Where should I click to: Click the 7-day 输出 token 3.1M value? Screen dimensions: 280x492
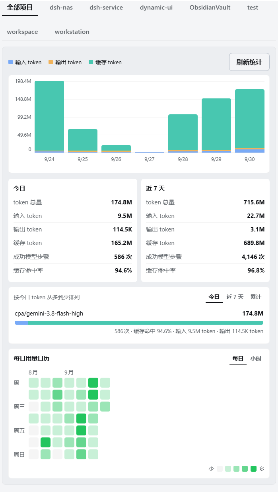[257, 229]
